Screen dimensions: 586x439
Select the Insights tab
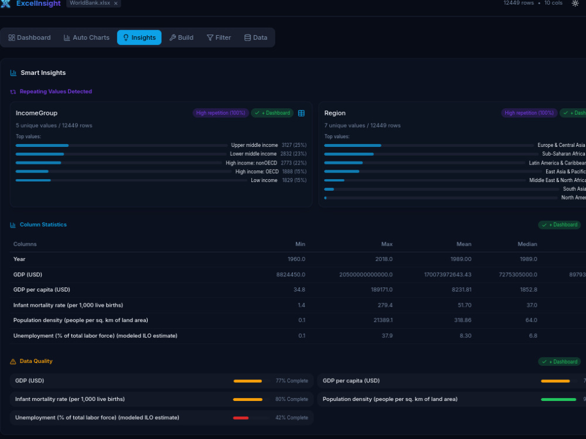(x=139, y=37)
